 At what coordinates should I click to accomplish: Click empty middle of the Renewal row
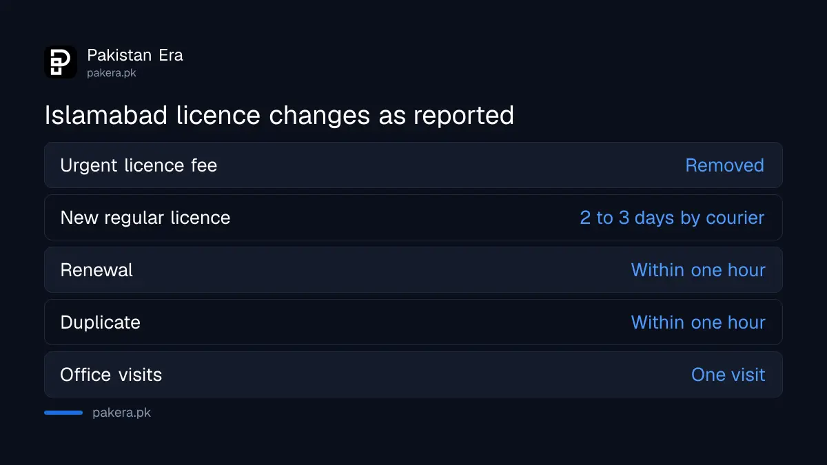coord(382,270)
